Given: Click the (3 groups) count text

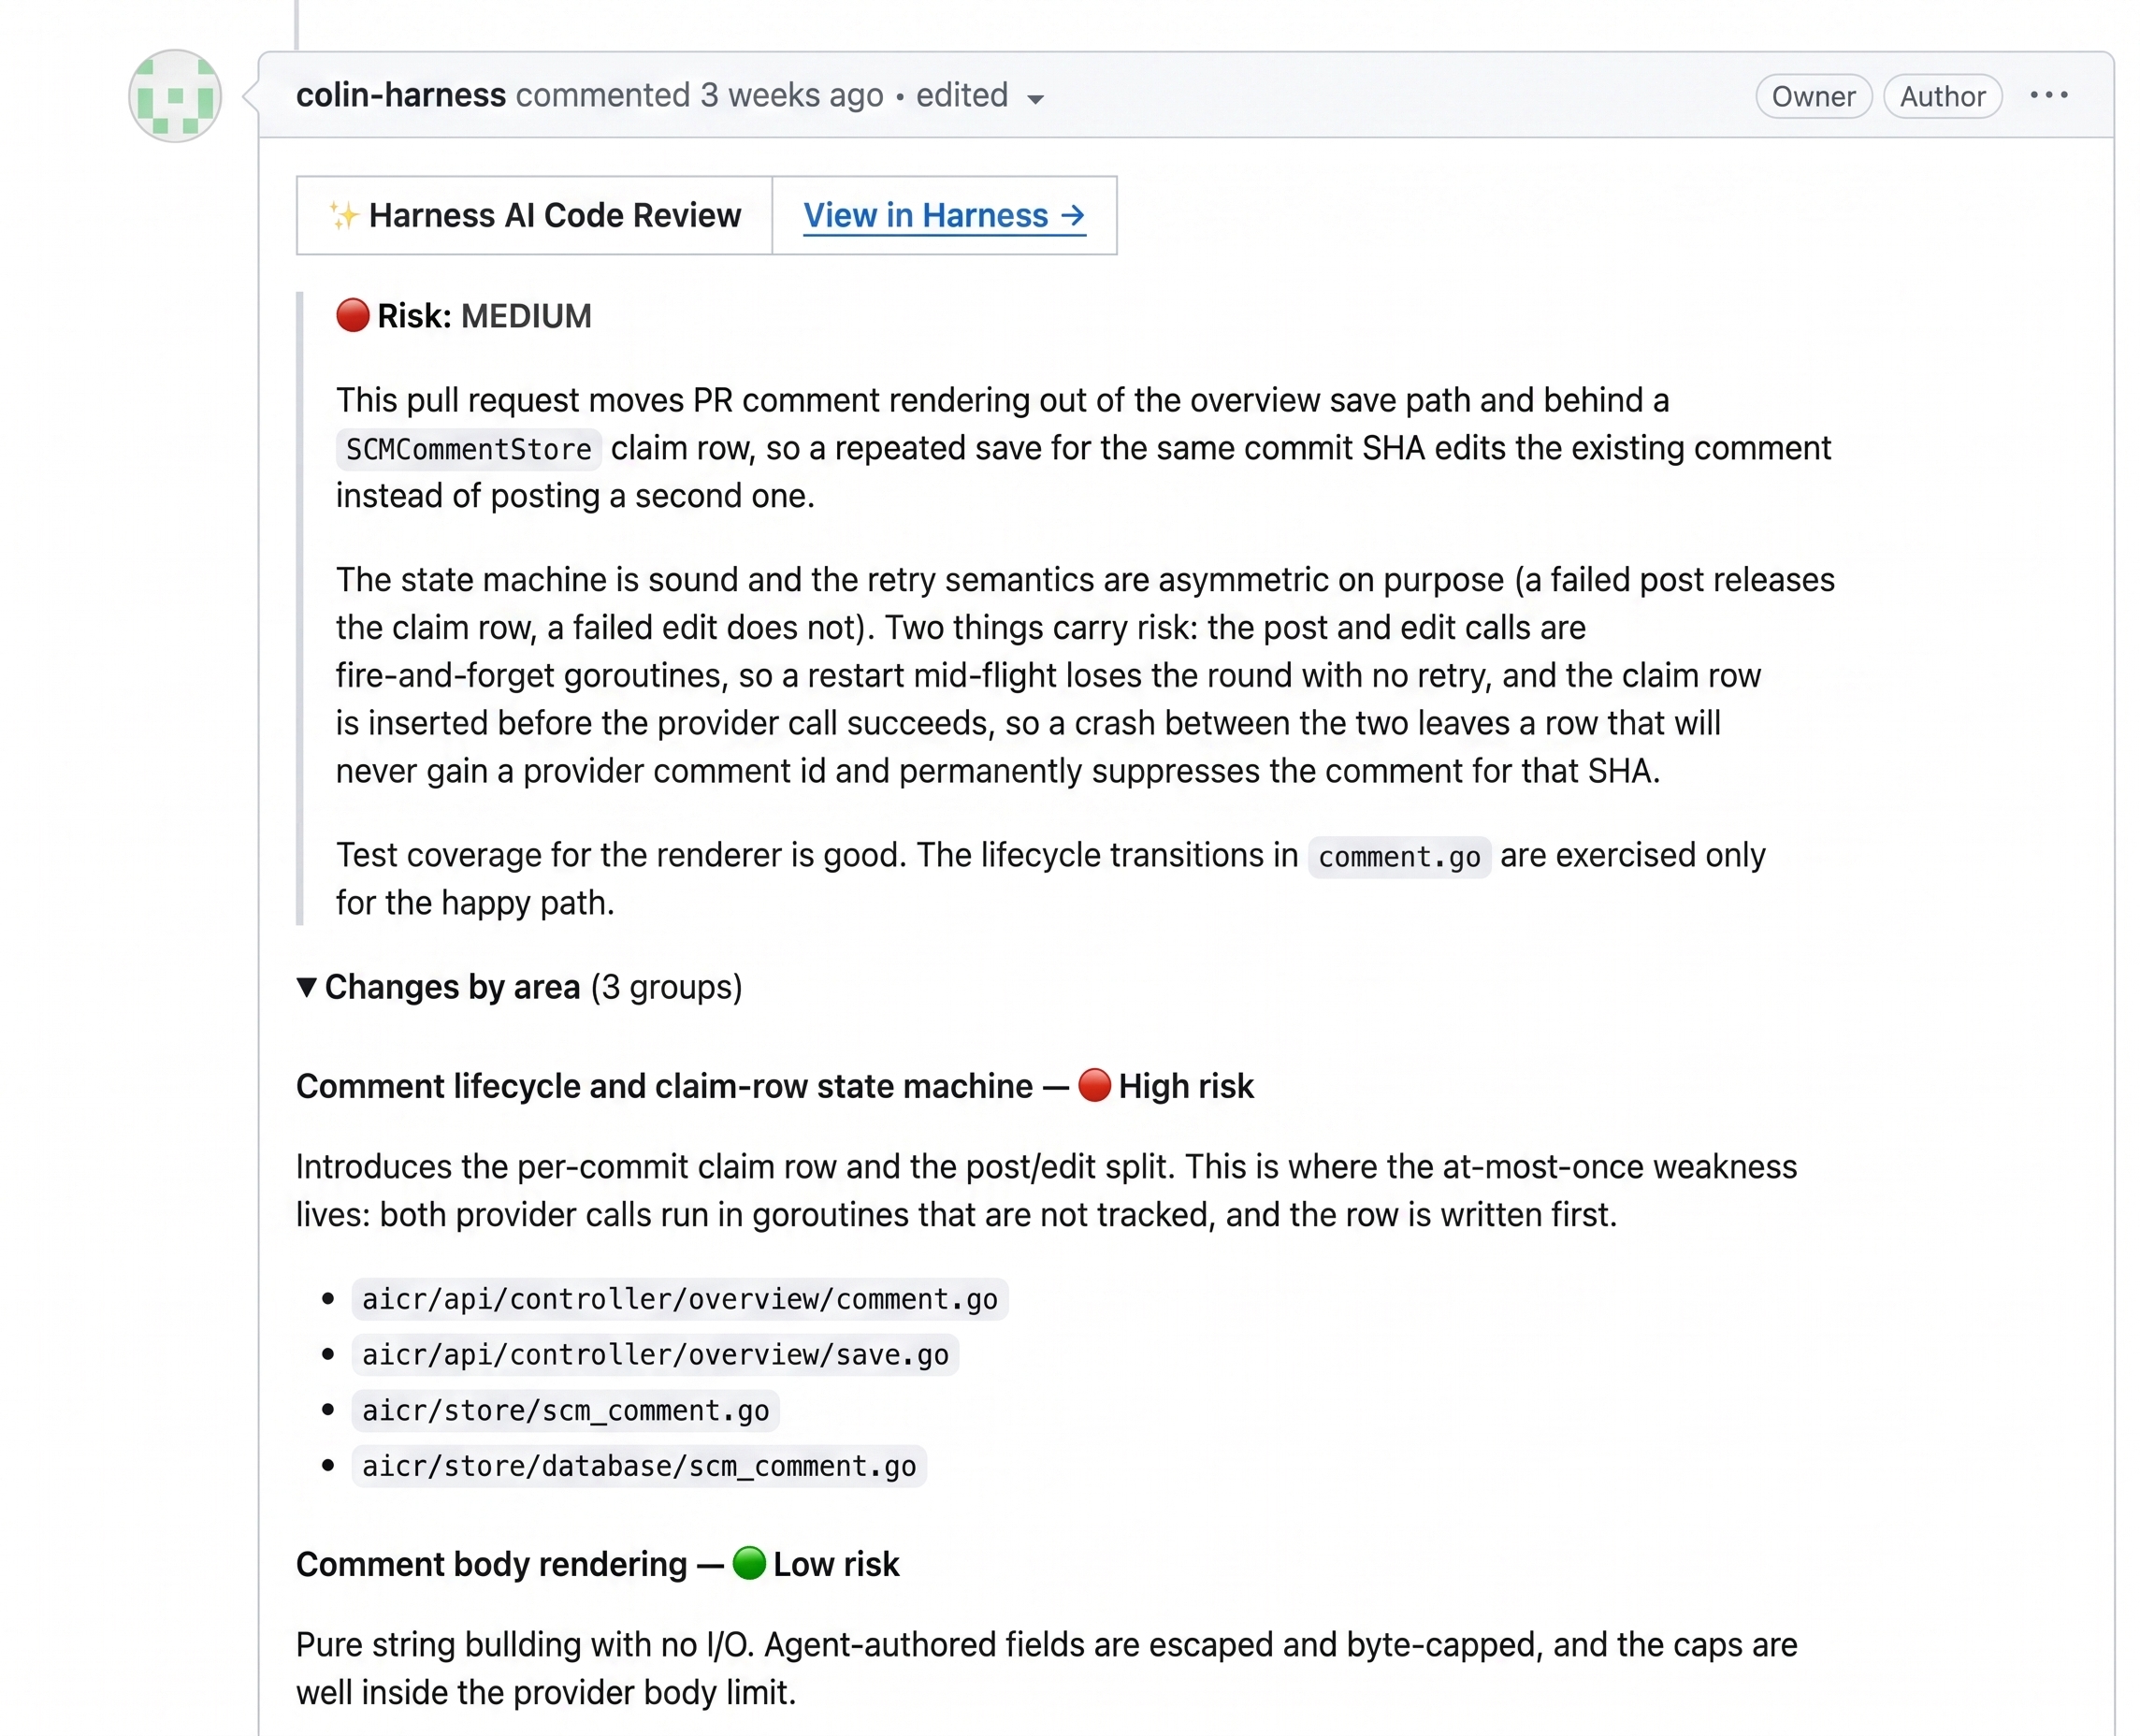Looking at the screenshot, I should 666,987.
